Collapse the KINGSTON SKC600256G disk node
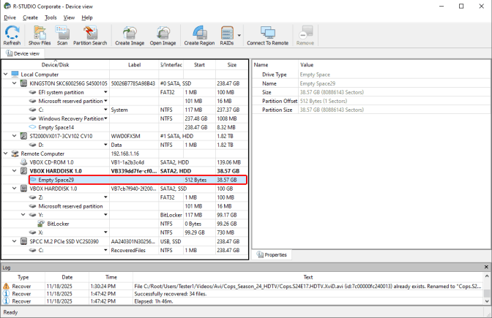The width and height of the screenshot is (492, 318). 15,84
